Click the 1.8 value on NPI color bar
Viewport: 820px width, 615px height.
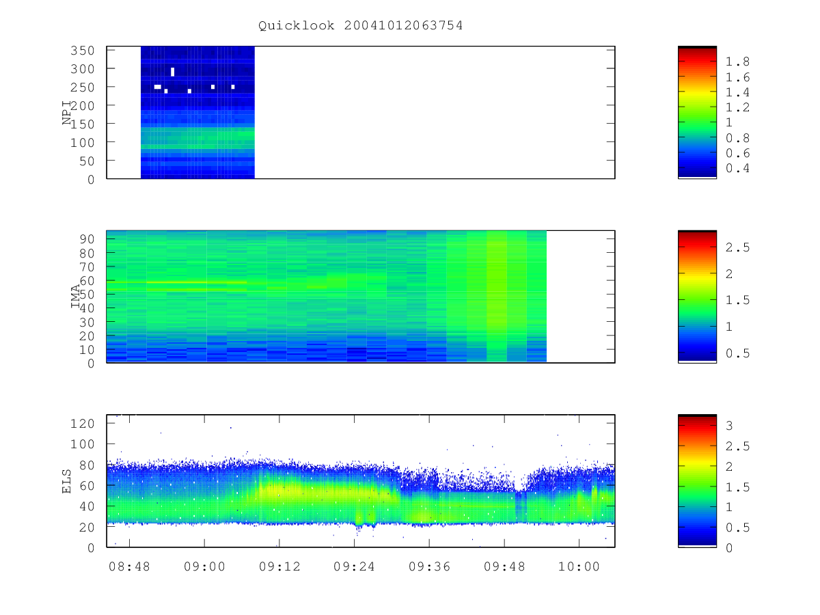click(737, 61)
